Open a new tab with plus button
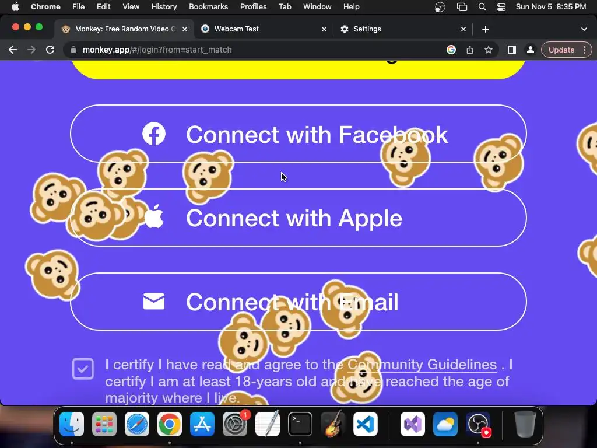The height and width of the screenshot is (448, 597). 486,29
